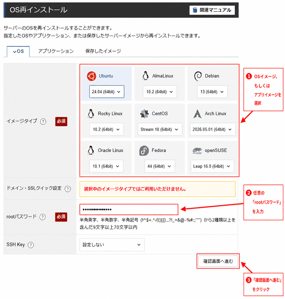Click the Fedora logo icon
Screen dimensions: 285x299
tap(144, 151)
